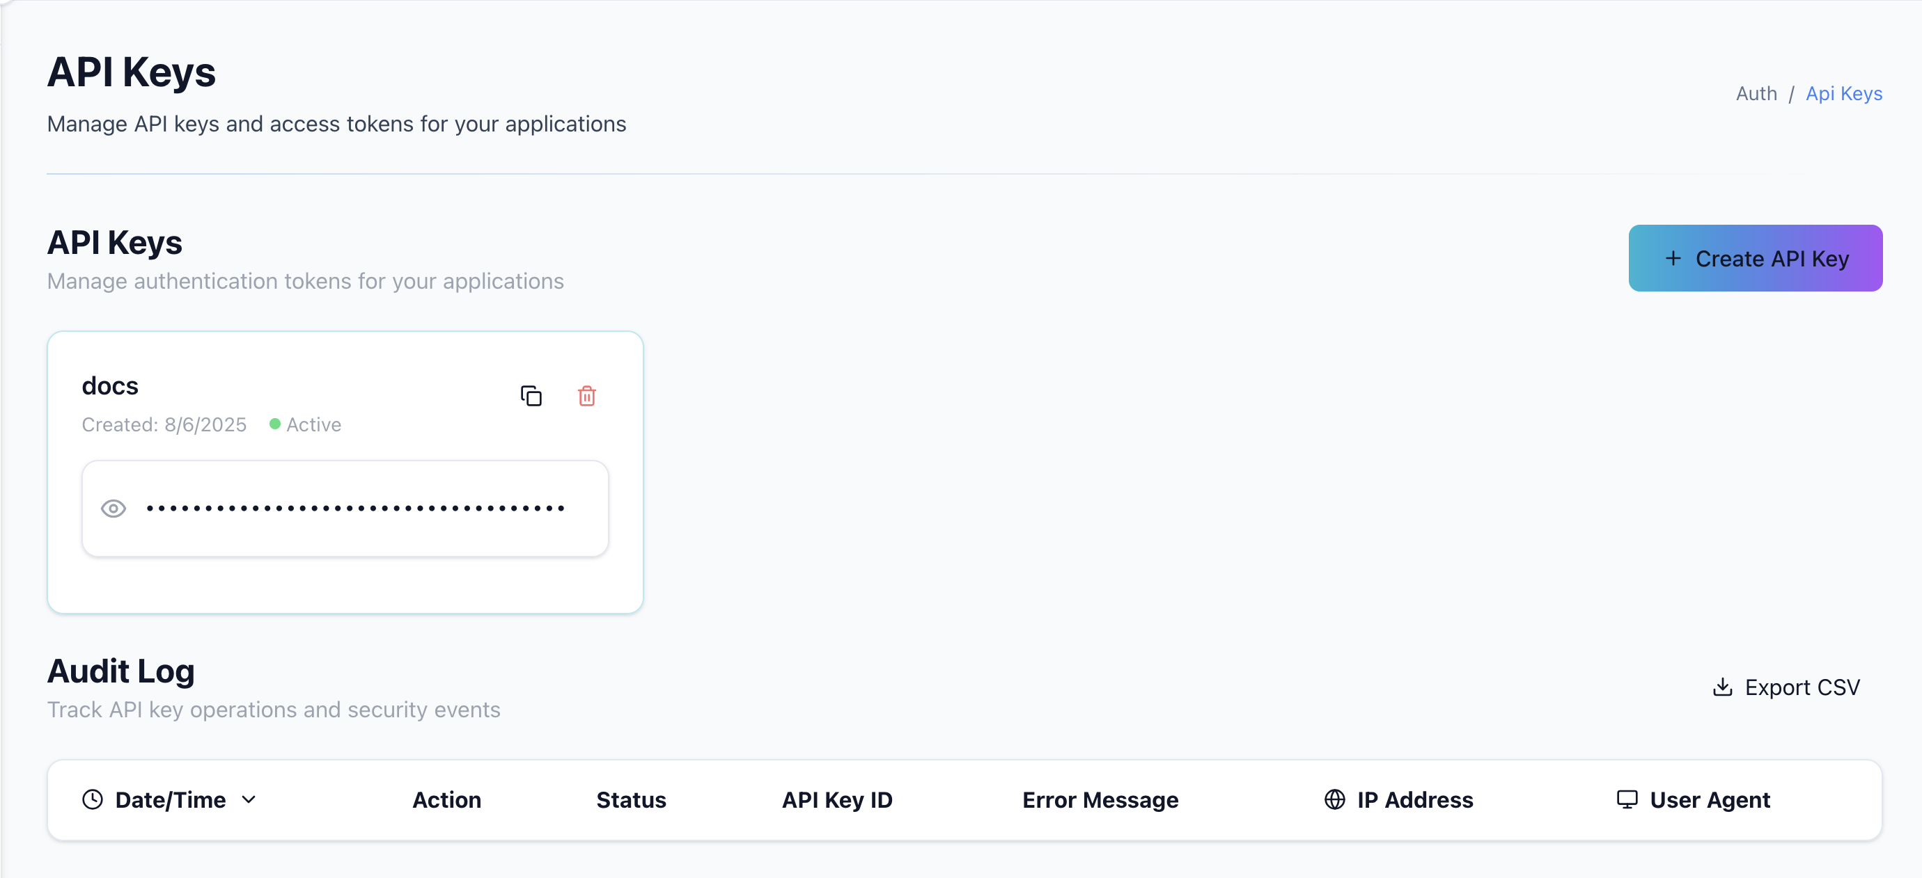This screenshot has height=878, width=1922.
Task: Click the masked API key field
Action: (x=345, y=509)
